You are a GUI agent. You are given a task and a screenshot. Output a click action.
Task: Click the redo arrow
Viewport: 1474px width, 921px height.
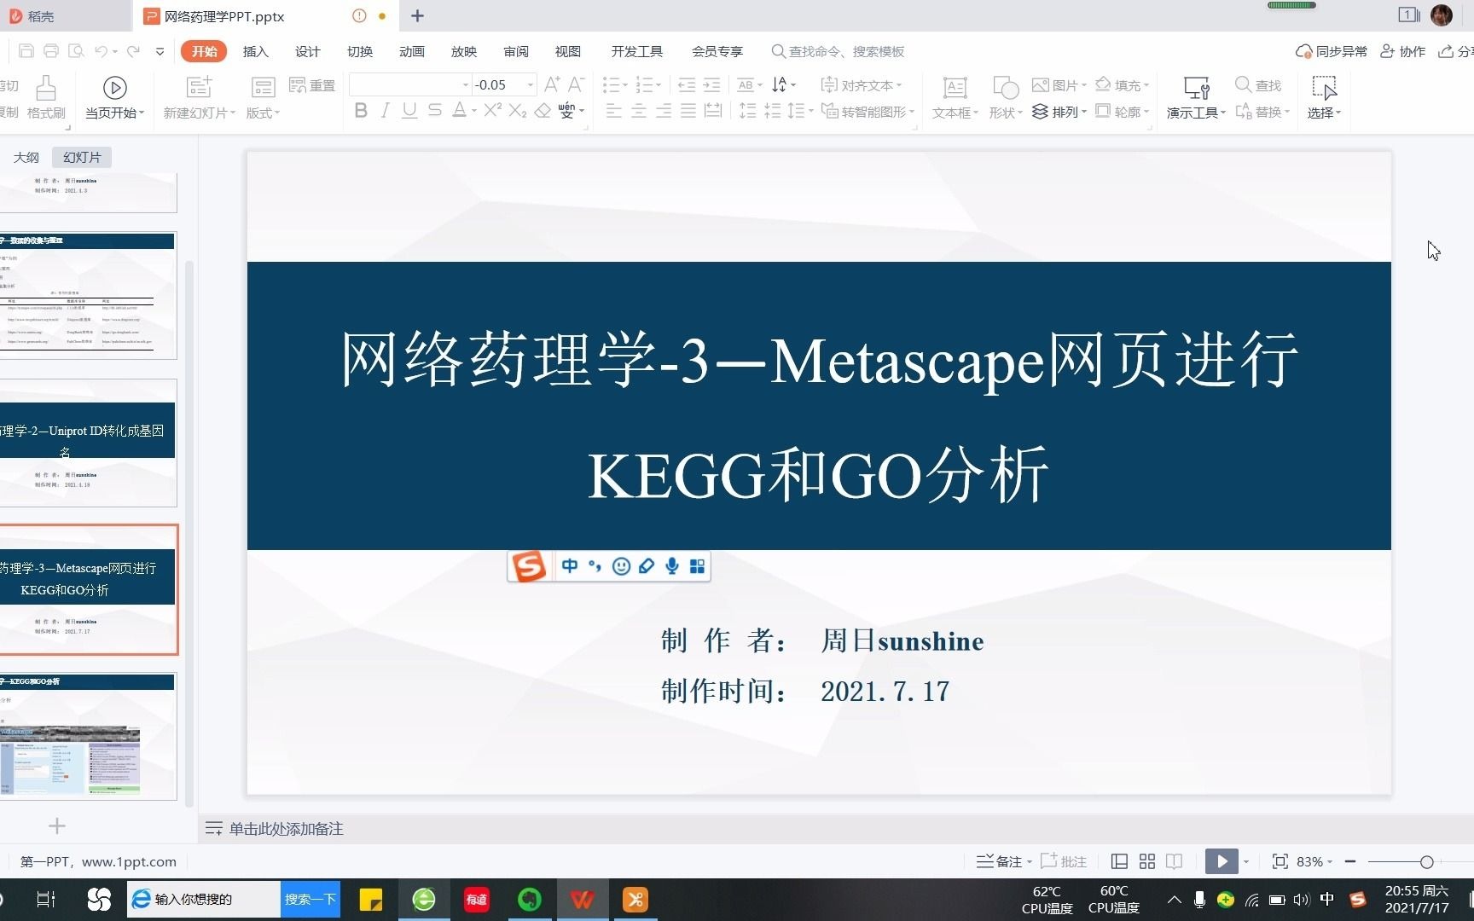(133, 51)
